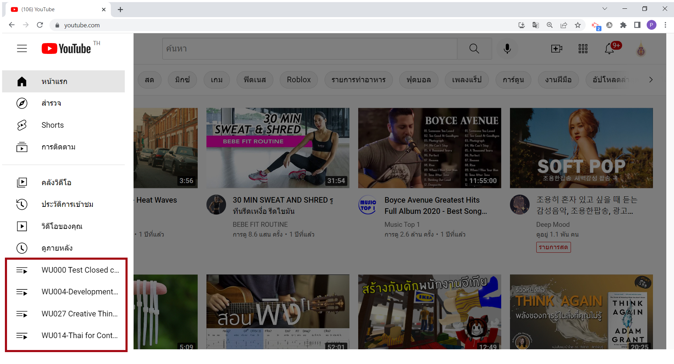This screenshot has width=674, height=364.
Task: Open Chrome profile P avatar
Action: coord(651,25)
